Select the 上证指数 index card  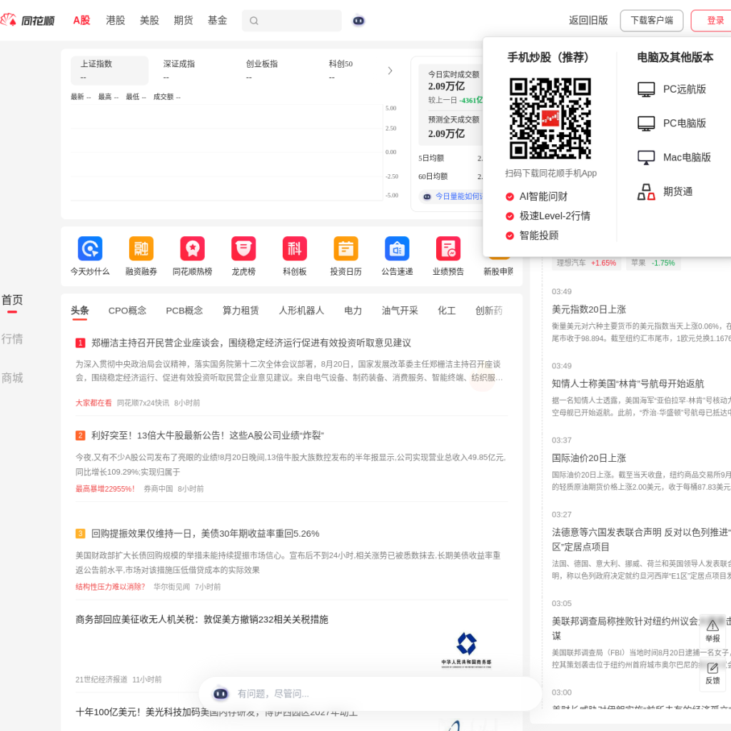(x=109, y=71)
